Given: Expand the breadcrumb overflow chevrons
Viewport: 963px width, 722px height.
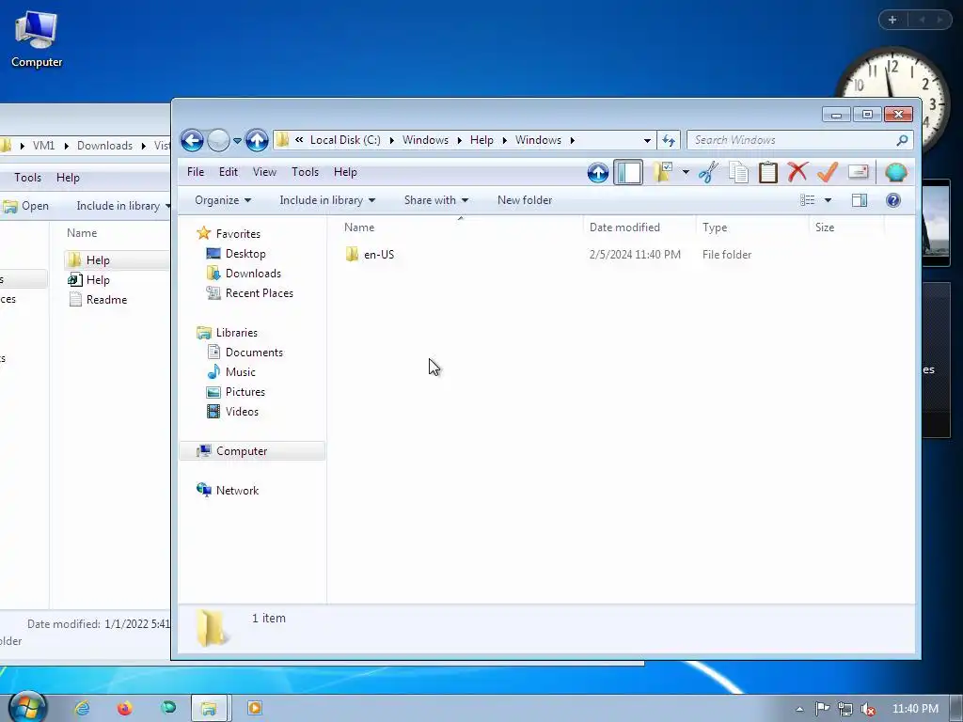Looking at the screenshot, I should click(x=299, y=140).
